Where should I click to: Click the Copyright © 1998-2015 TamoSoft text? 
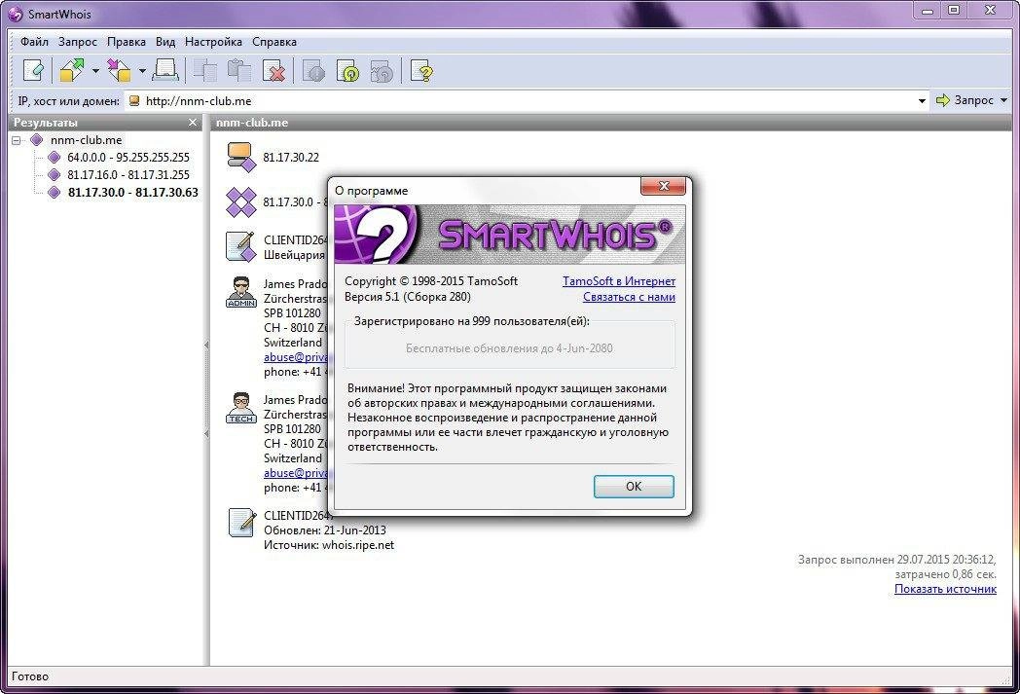point(430,281)
